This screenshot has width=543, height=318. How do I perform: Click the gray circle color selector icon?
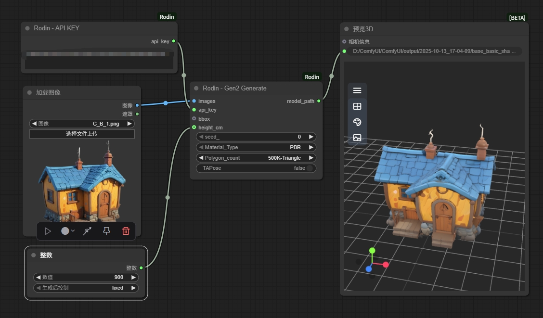[x=65, y=231]
